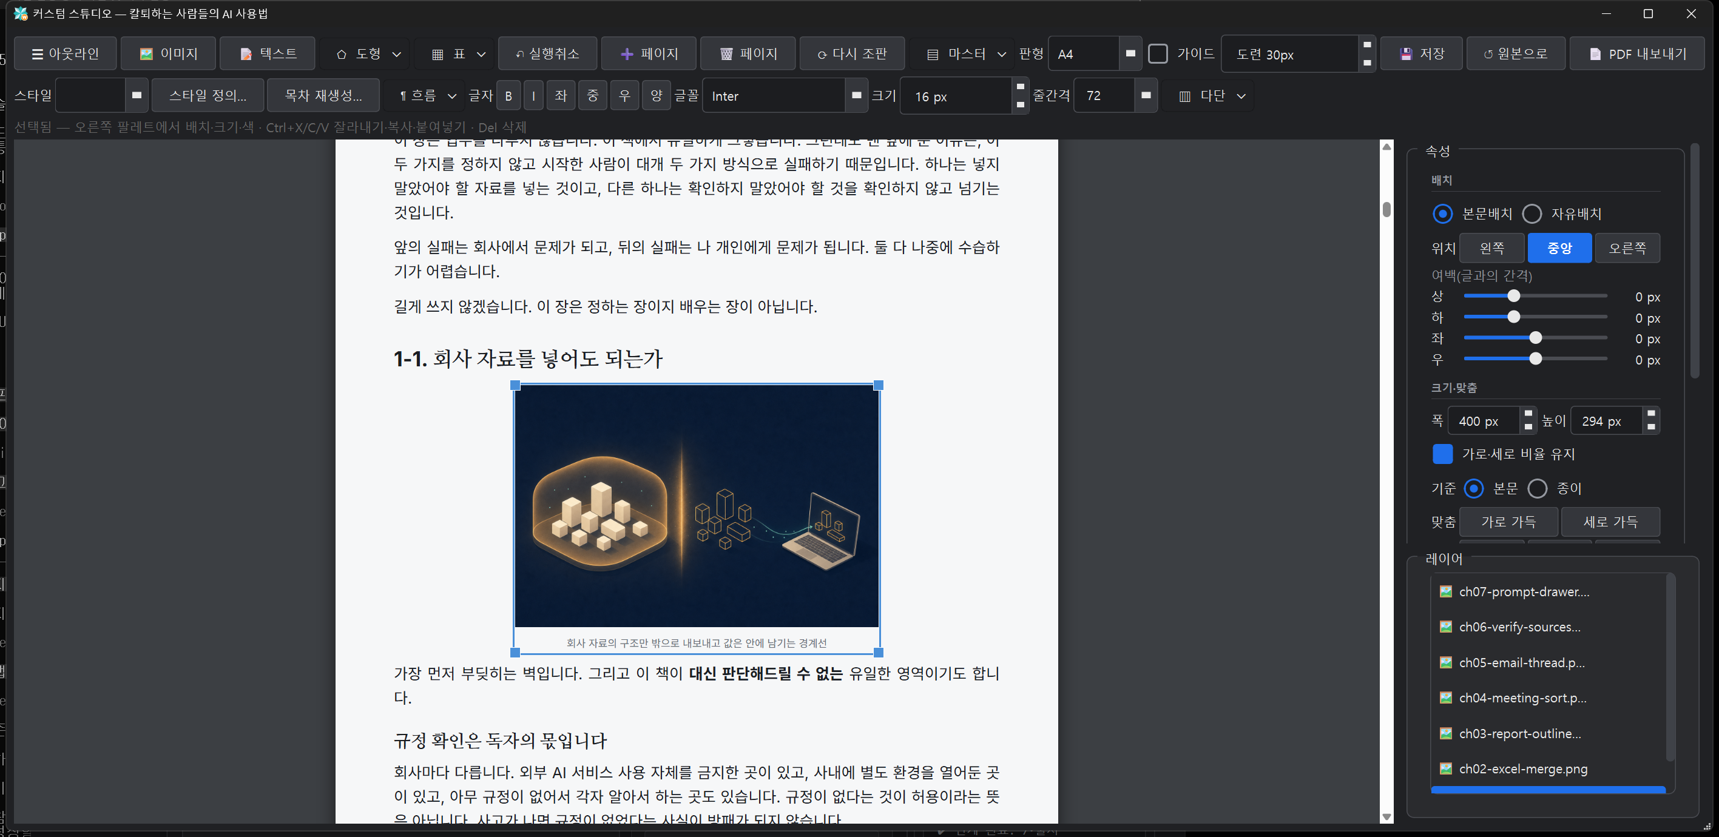The height and width of the screenshot is (837, 1719).
Task: Add a page with plus 페이지
Action: (x=649, y=53)
